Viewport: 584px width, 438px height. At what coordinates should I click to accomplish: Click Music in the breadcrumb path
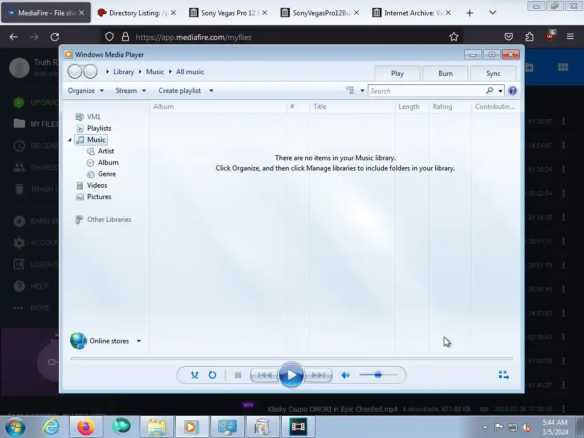tap(155, 72)
